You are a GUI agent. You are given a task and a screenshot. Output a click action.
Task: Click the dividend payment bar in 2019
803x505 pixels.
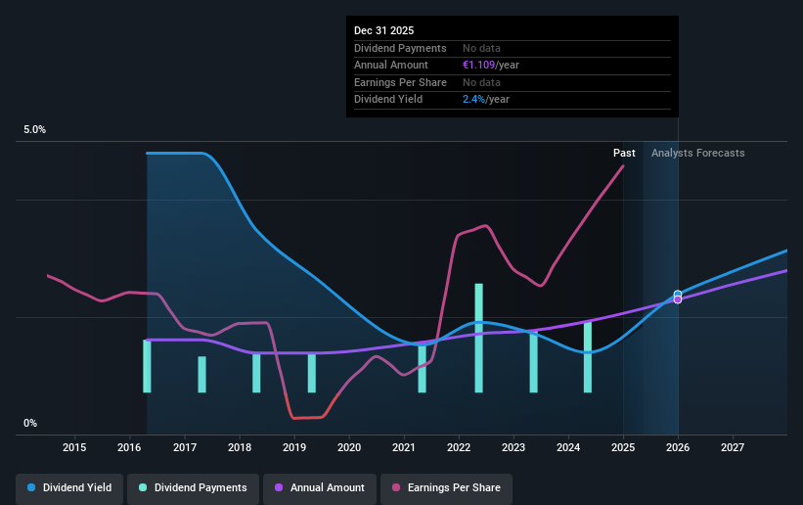tap(311, 373)
